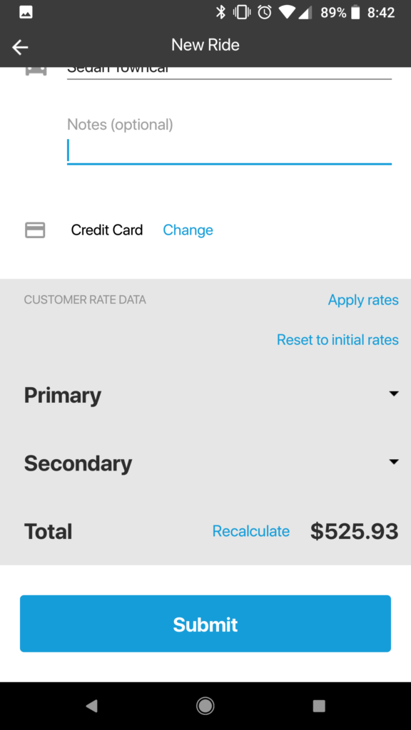Open the Sedan Towncar vehicle selector

pos(229,73)
